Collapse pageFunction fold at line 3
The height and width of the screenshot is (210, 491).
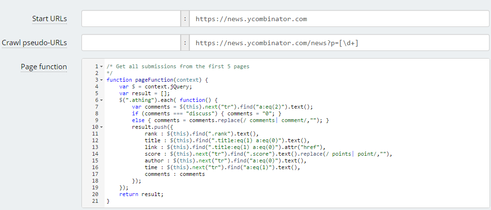[102, 80]
